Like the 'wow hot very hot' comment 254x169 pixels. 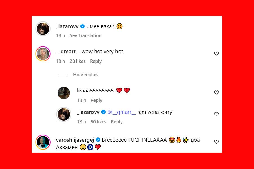pos(216,54)
